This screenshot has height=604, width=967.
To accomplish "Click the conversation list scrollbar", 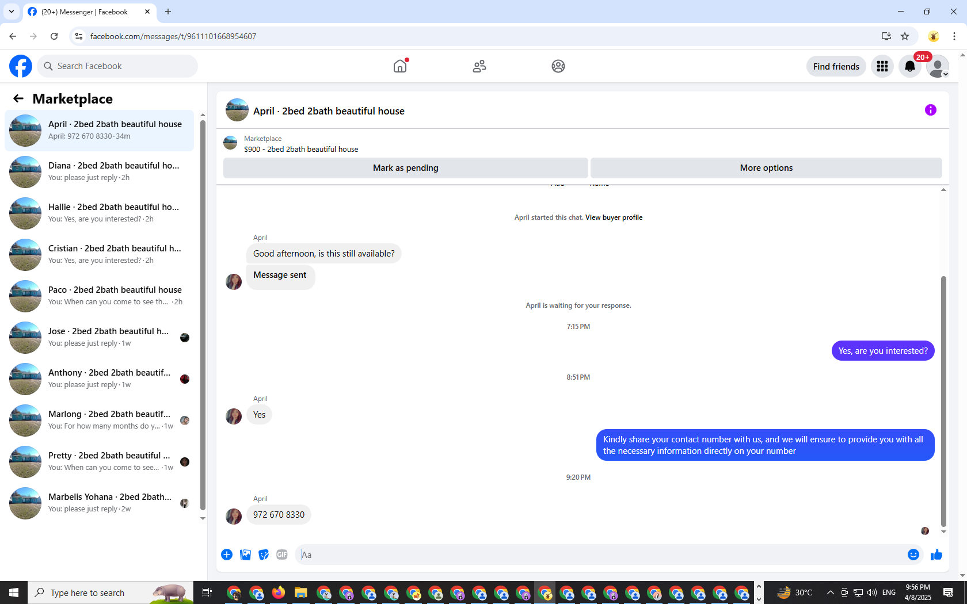I will point(203,315).
